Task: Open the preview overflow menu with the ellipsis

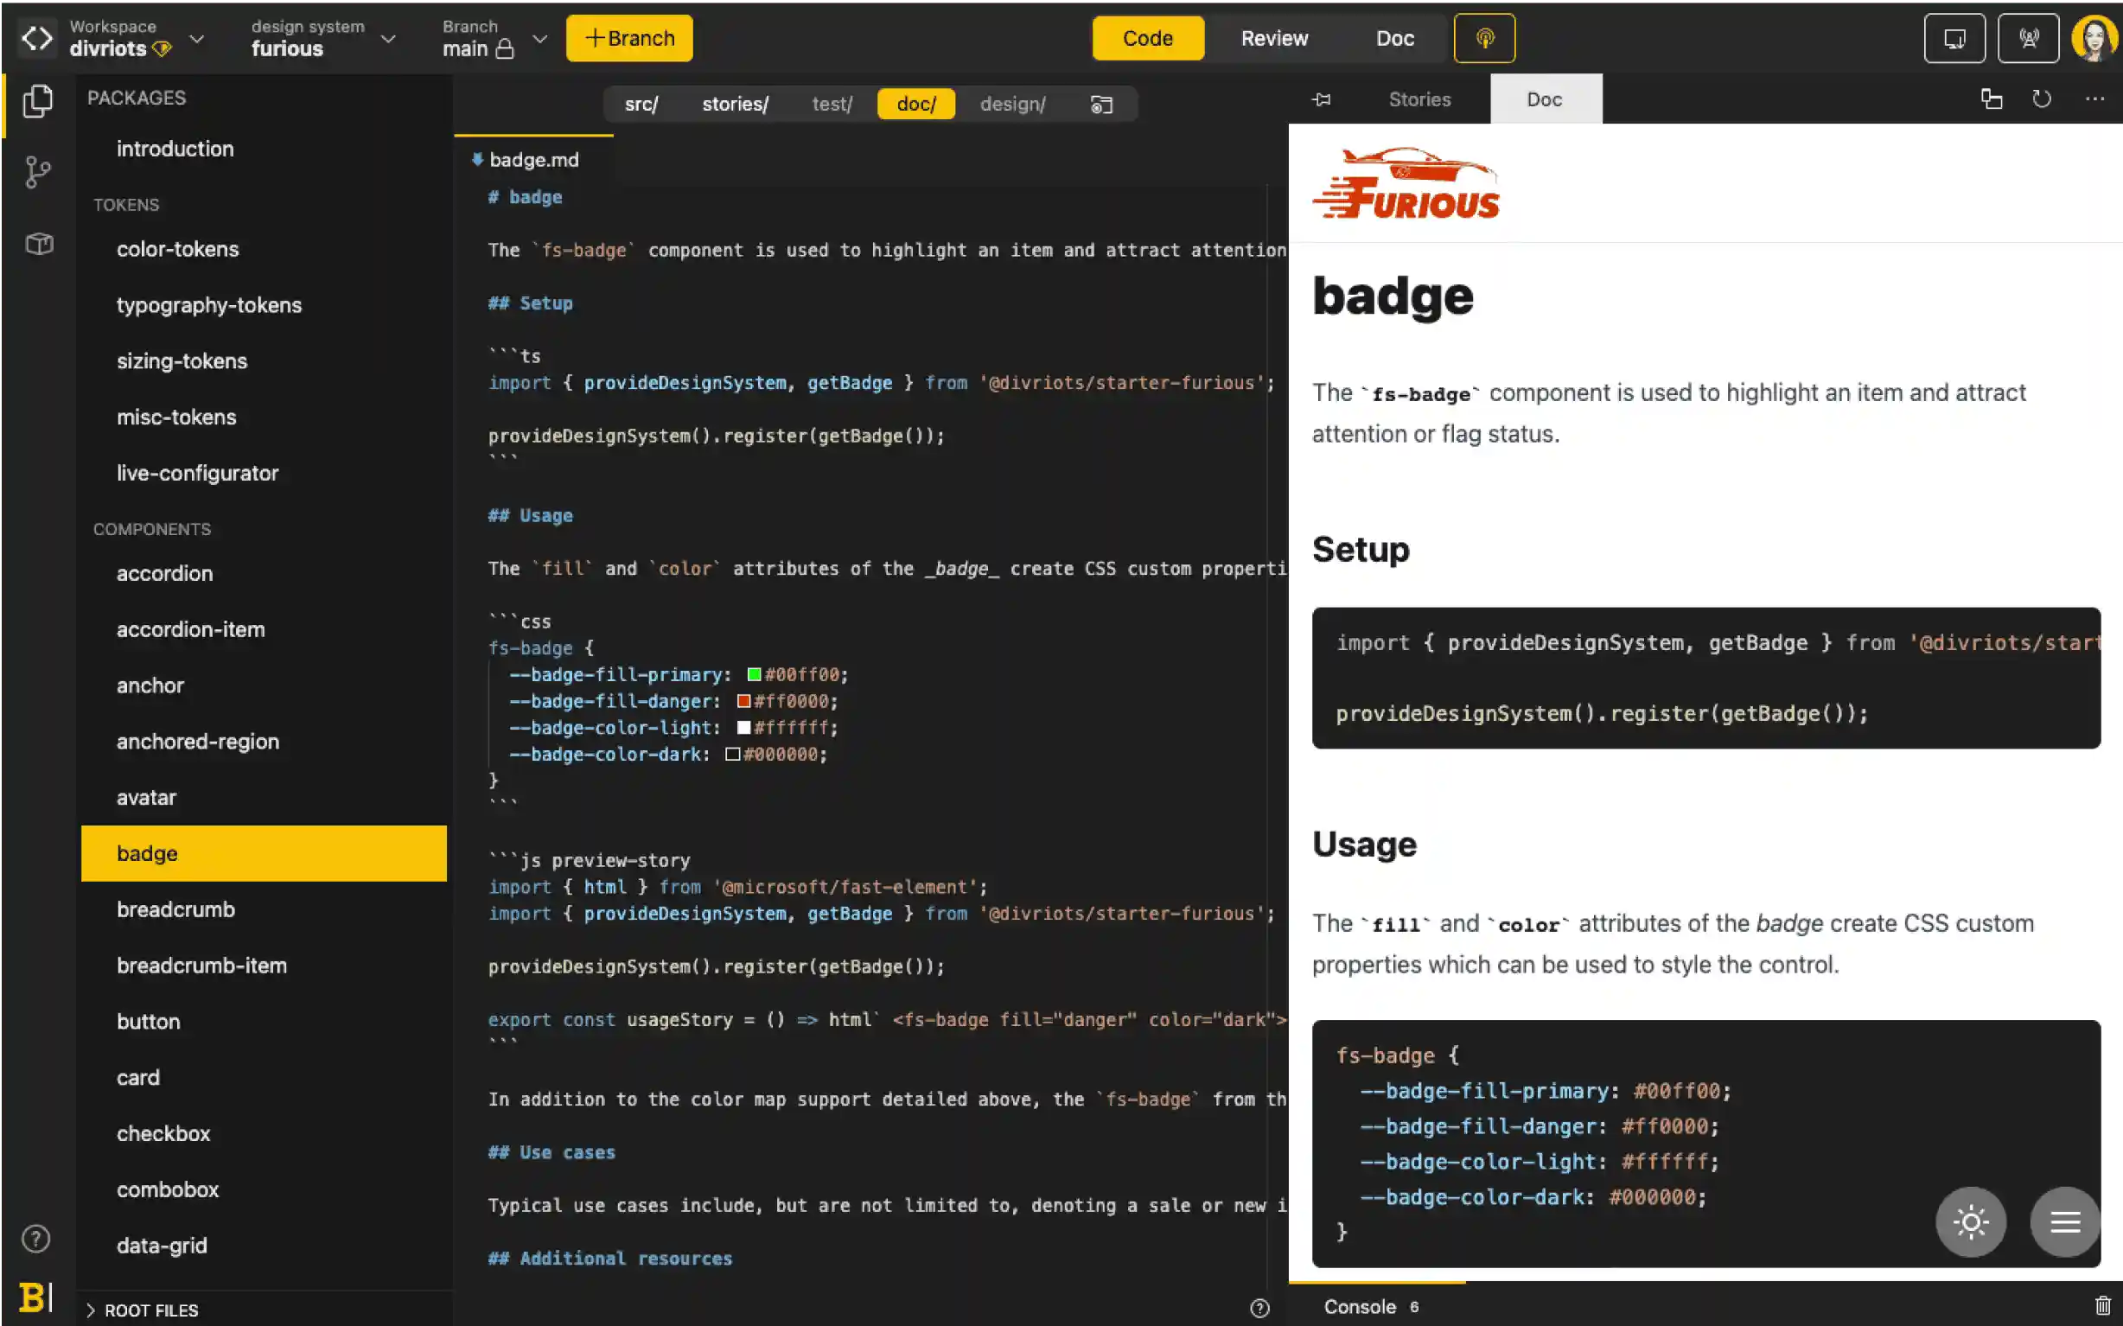Action: 2096,99
